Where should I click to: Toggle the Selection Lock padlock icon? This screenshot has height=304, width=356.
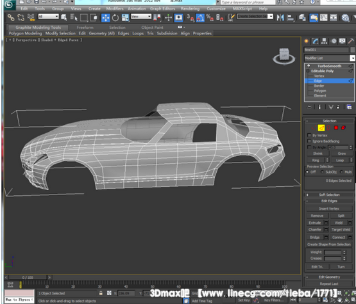tap(101, 293)
